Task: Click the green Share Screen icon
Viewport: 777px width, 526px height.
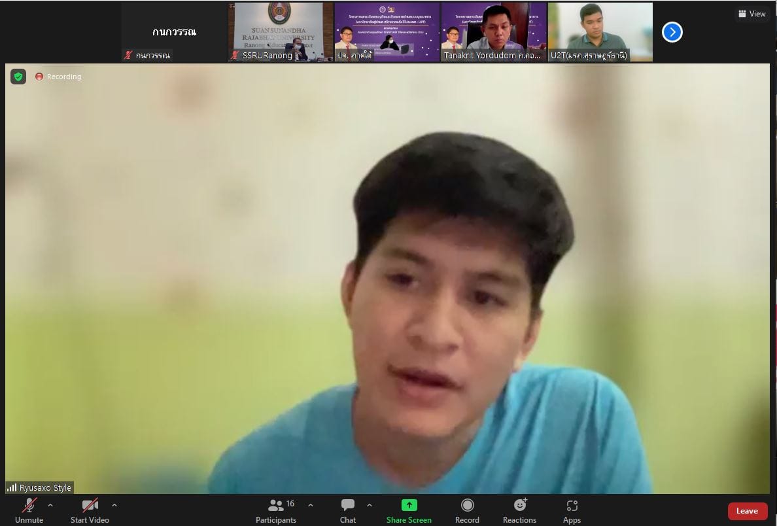Action: tap(409, 505)
